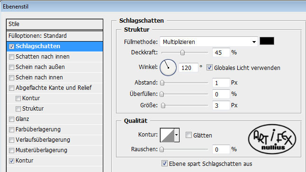Select the Verlaufsüberlagerung row label
Image resolution: width=306 pixels, height=172 pixels.
pyautogui.click(x=43, y=140)
